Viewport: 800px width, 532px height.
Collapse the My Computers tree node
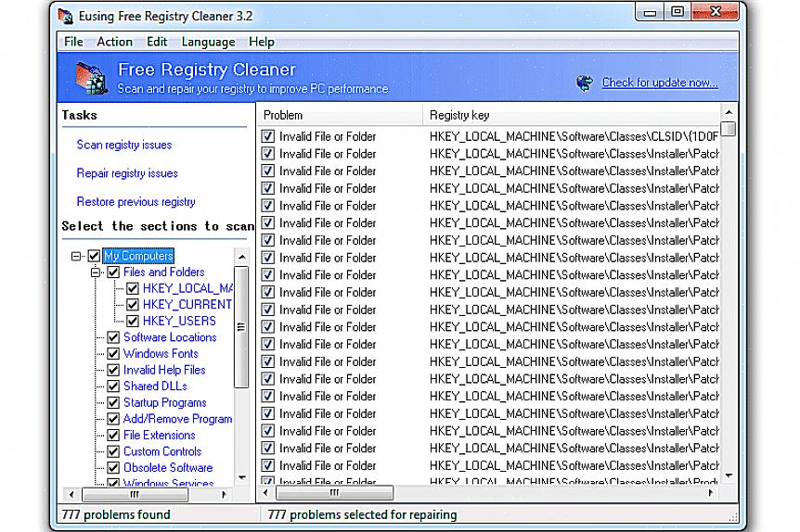pyautogui.click(x=76, y=256)
